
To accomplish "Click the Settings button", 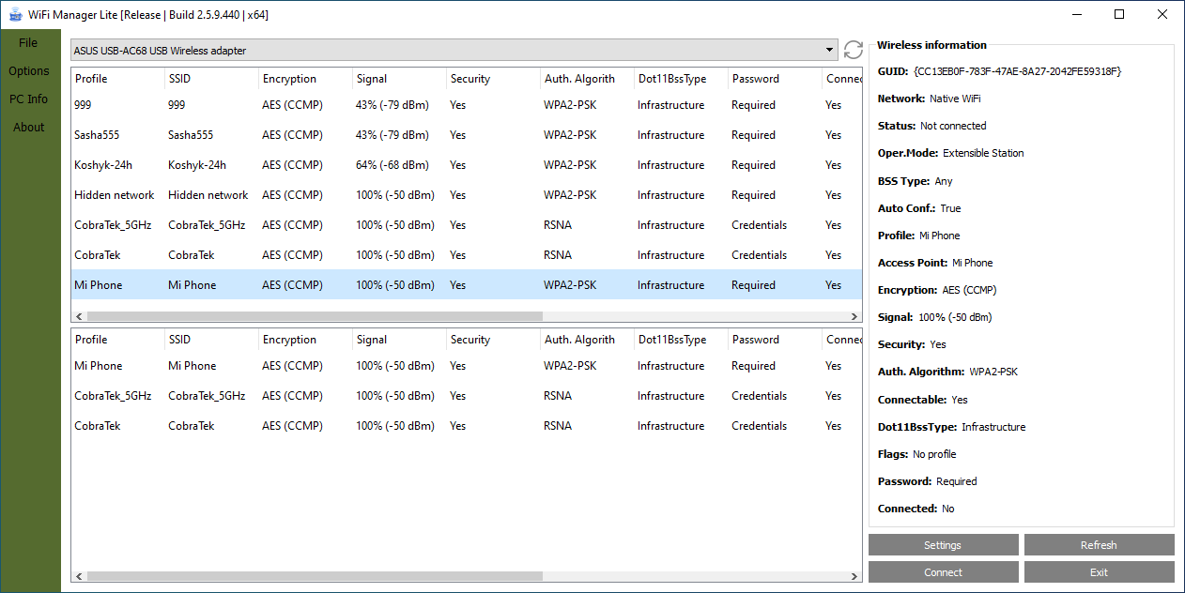I will pyautogui.click(x=943, y=545).
